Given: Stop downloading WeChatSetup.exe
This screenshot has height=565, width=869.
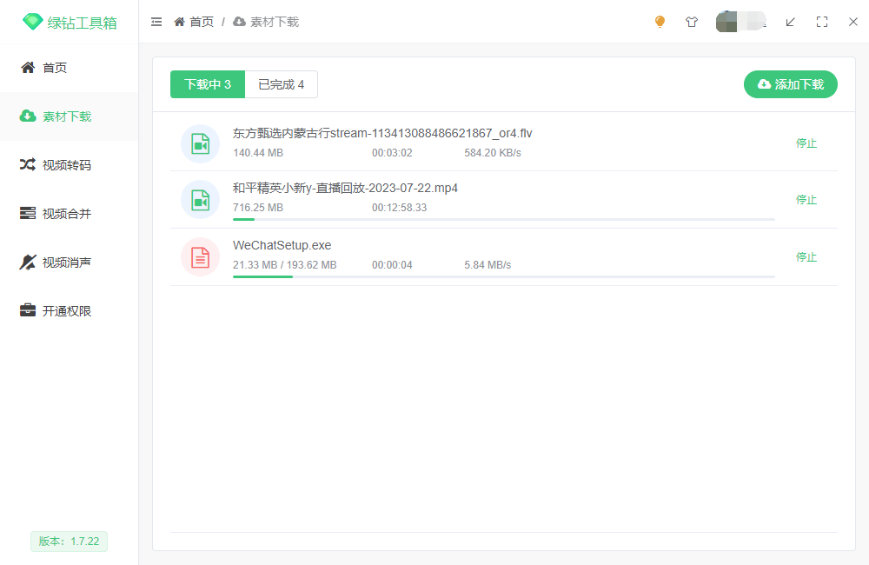Looking at the screenshot, I should coord(806,257).
